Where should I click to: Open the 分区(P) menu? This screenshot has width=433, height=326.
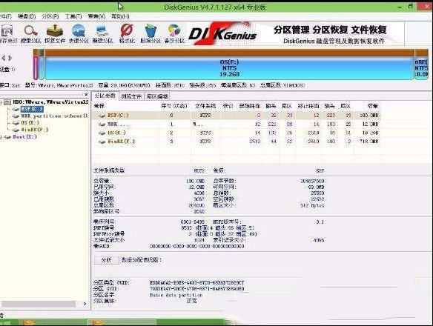[x=50, y=16]
